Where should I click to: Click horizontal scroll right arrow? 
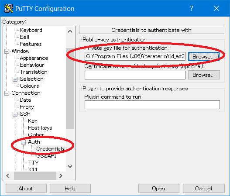61,175
